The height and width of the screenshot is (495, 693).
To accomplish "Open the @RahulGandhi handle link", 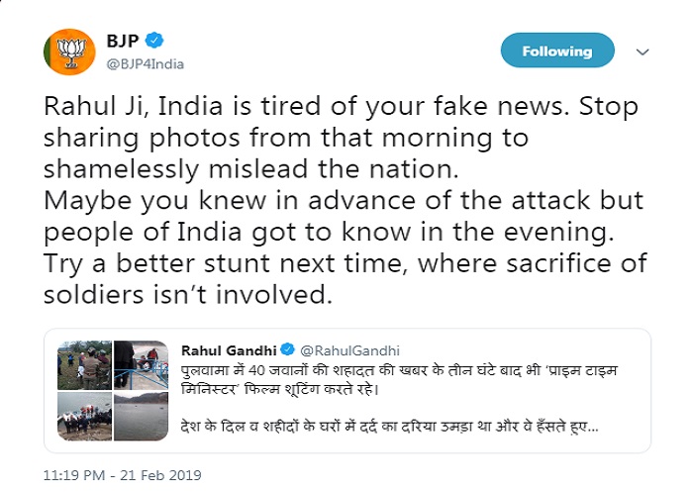I will 346,350.
